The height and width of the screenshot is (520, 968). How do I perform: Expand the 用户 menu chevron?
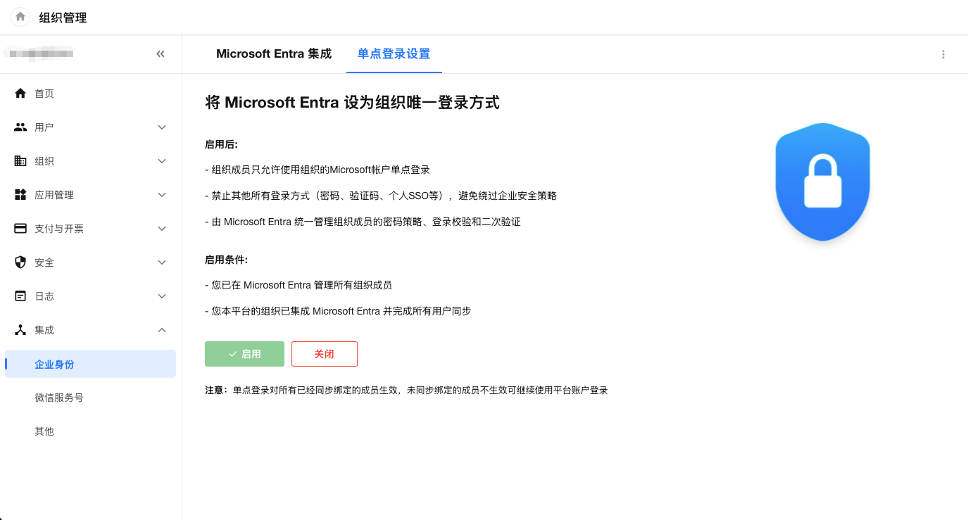point(162,127)
